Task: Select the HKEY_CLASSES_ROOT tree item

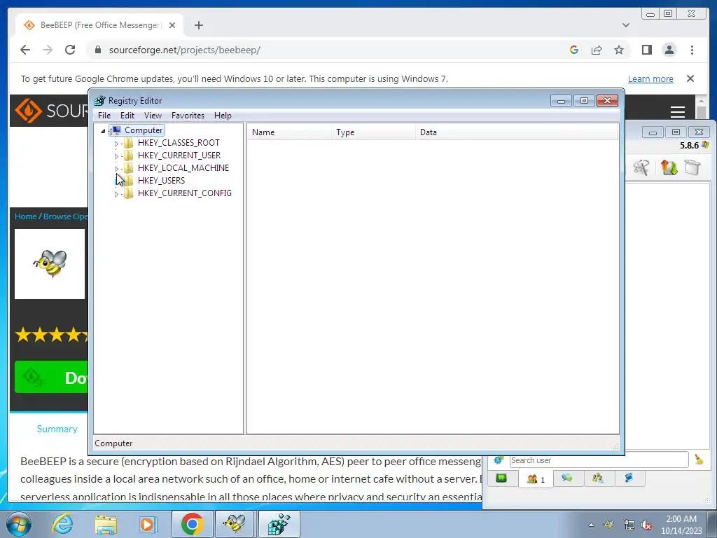Action: pos(179,143)
